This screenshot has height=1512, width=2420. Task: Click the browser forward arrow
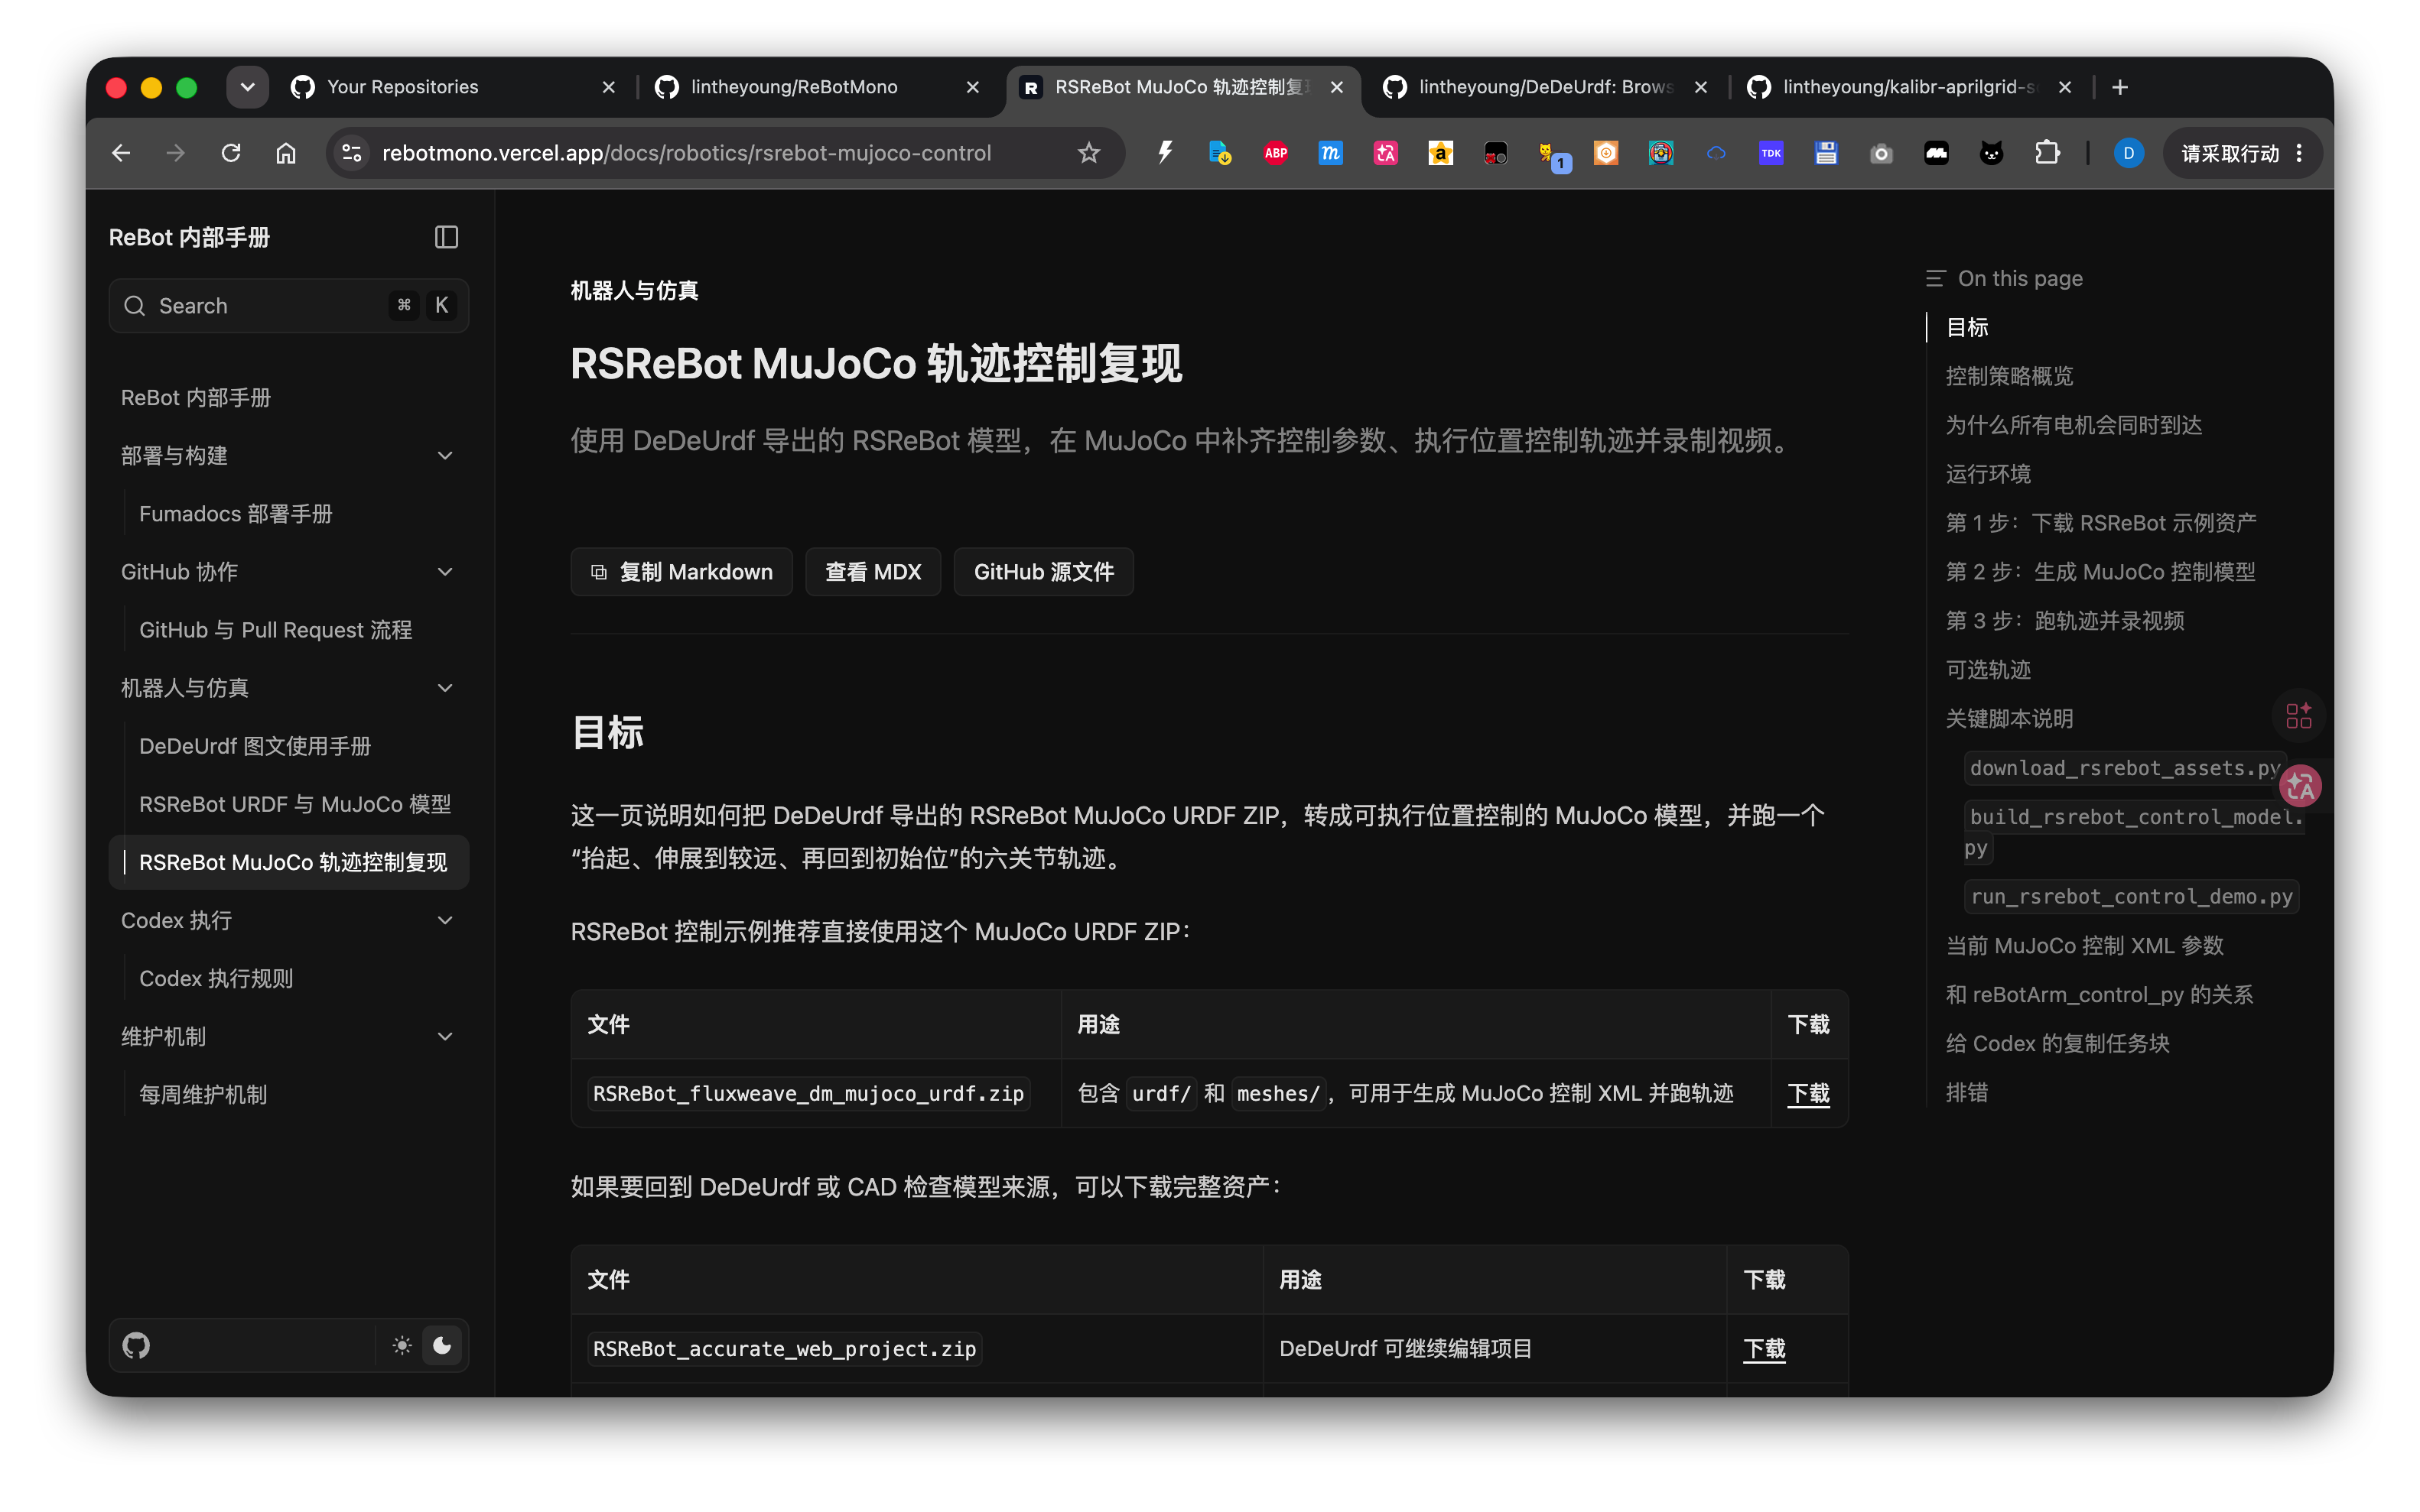[x=176, y=153]
